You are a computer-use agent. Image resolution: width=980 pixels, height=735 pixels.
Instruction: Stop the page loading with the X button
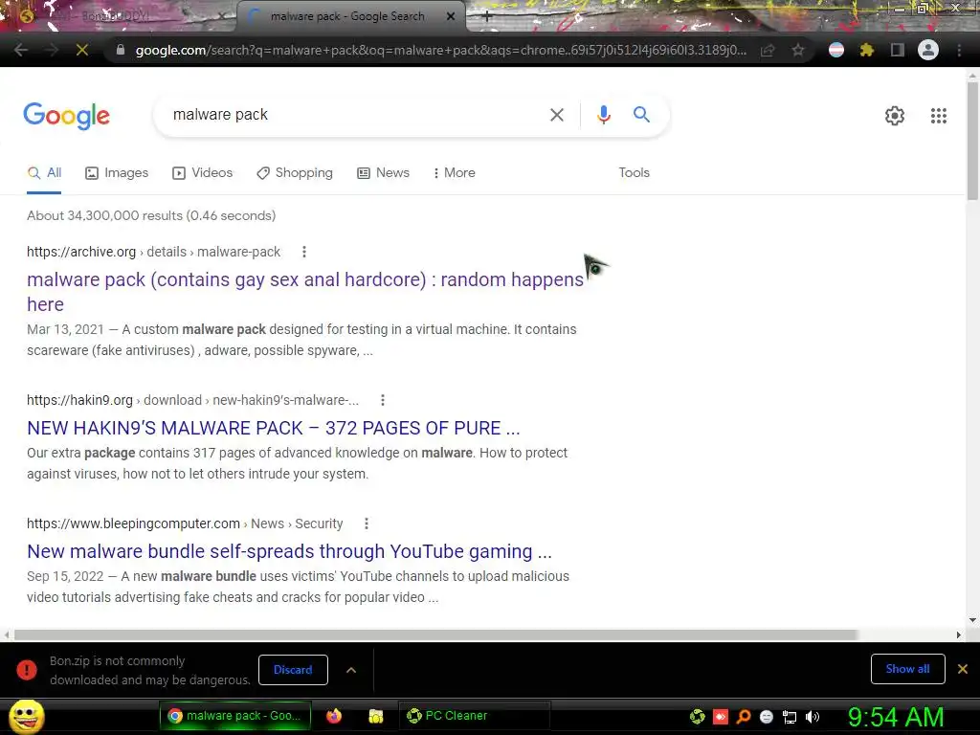82,50
